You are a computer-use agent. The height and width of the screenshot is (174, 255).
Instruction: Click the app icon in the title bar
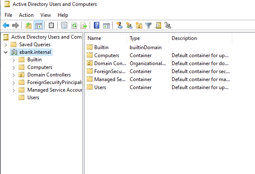coord(7,4)
